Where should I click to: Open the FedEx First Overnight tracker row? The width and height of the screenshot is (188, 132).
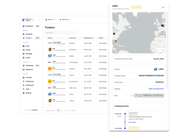tap(77, 62)
